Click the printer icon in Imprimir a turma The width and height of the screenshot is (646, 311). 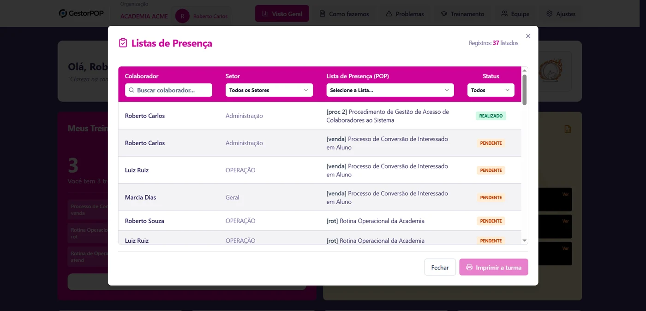pos(469,267)
